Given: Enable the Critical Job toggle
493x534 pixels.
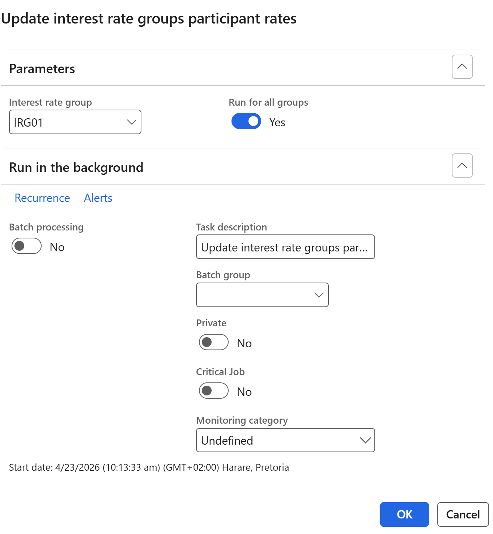Looking at the screenshot, I should (213, 391).
